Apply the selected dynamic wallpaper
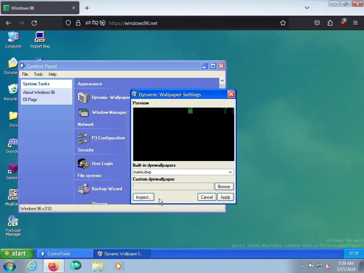This screenshot has height=273, width=364. coord(225,197)
